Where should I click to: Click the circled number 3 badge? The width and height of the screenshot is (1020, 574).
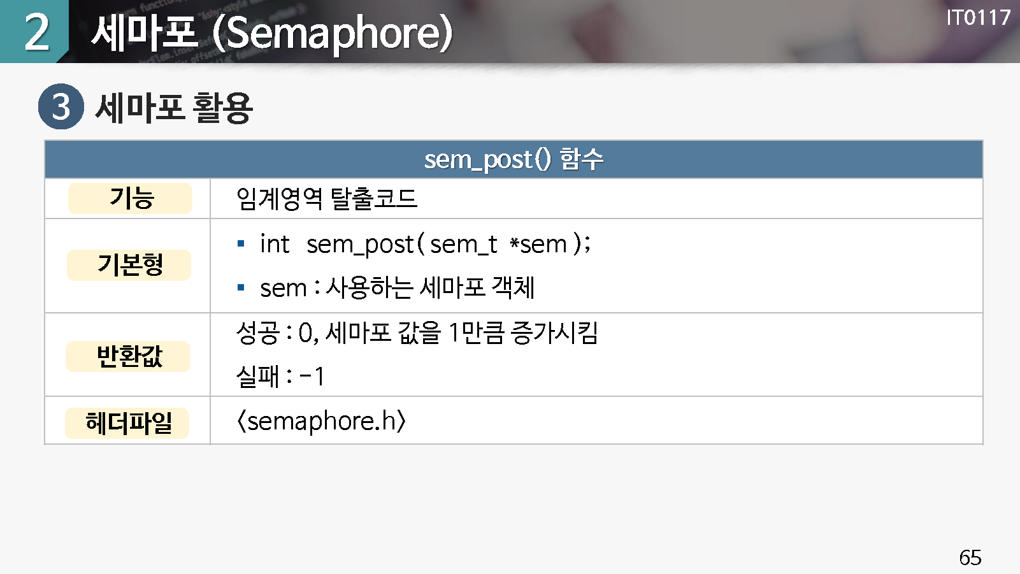[61, 106]
